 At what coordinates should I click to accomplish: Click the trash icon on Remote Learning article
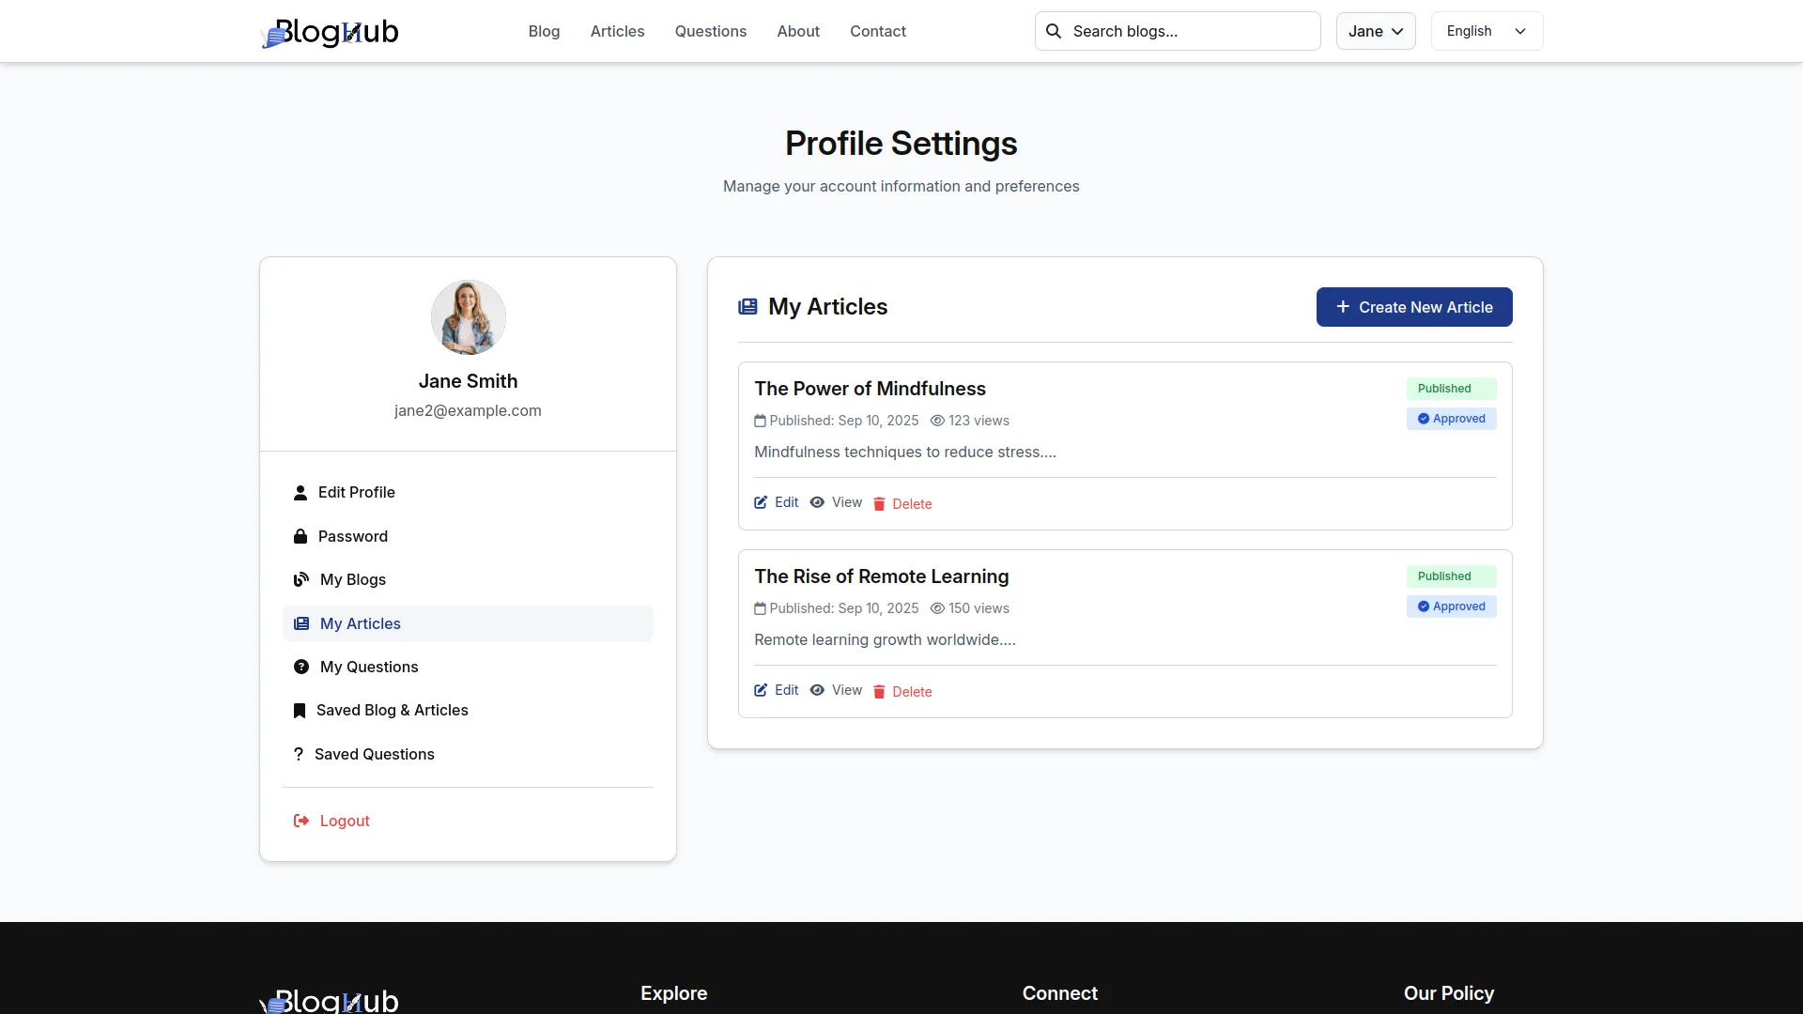[879, 692]
